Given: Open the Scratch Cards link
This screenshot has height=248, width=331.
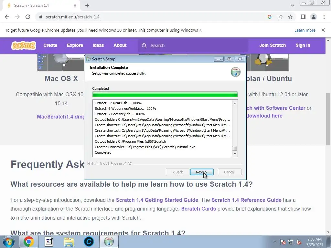Looking at the screenshot, I should 199,209.
